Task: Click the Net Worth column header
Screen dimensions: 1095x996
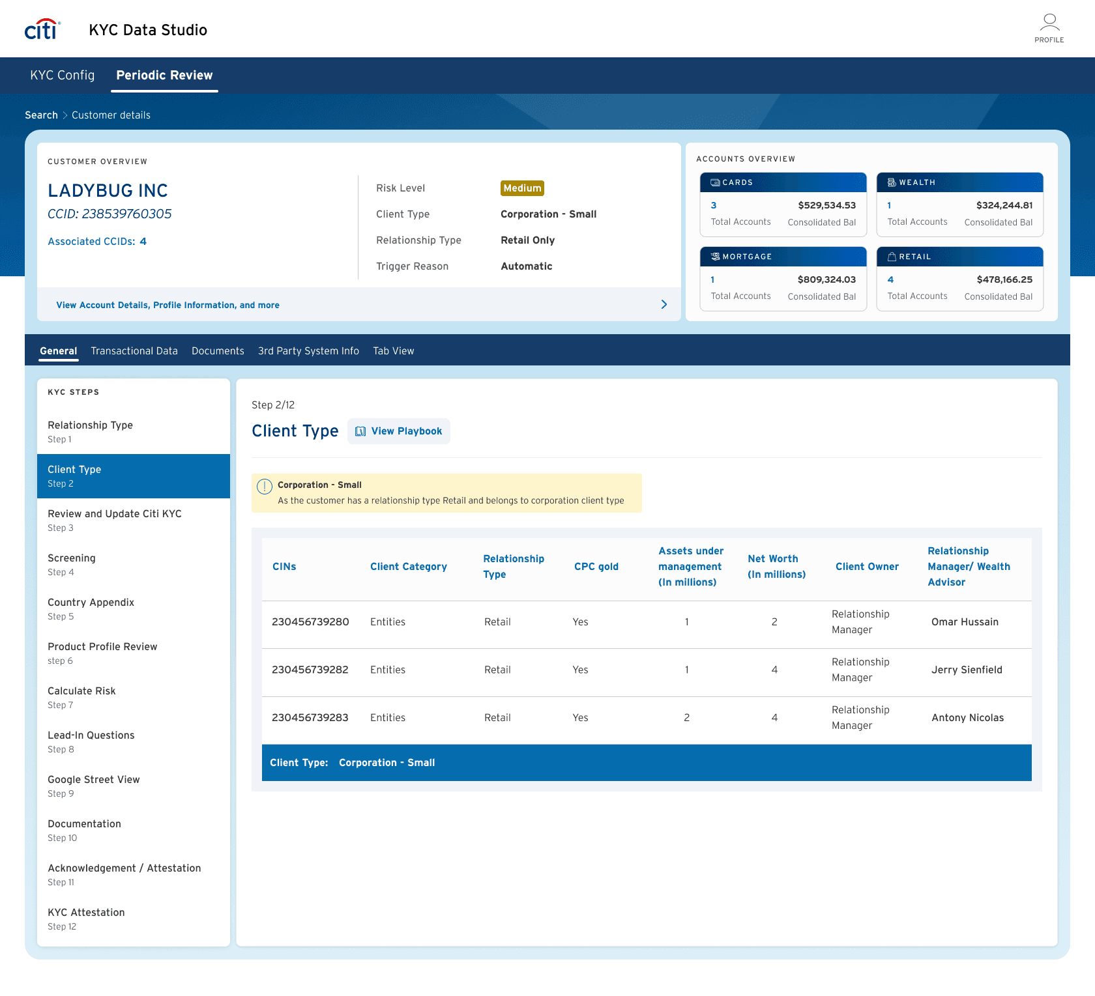Action: (776, 567)
